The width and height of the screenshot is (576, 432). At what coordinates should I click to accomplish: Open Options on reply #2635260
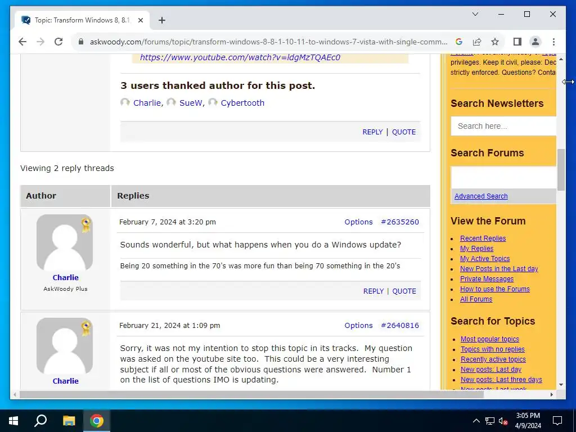pyautogui.click(x=358, y=222)
